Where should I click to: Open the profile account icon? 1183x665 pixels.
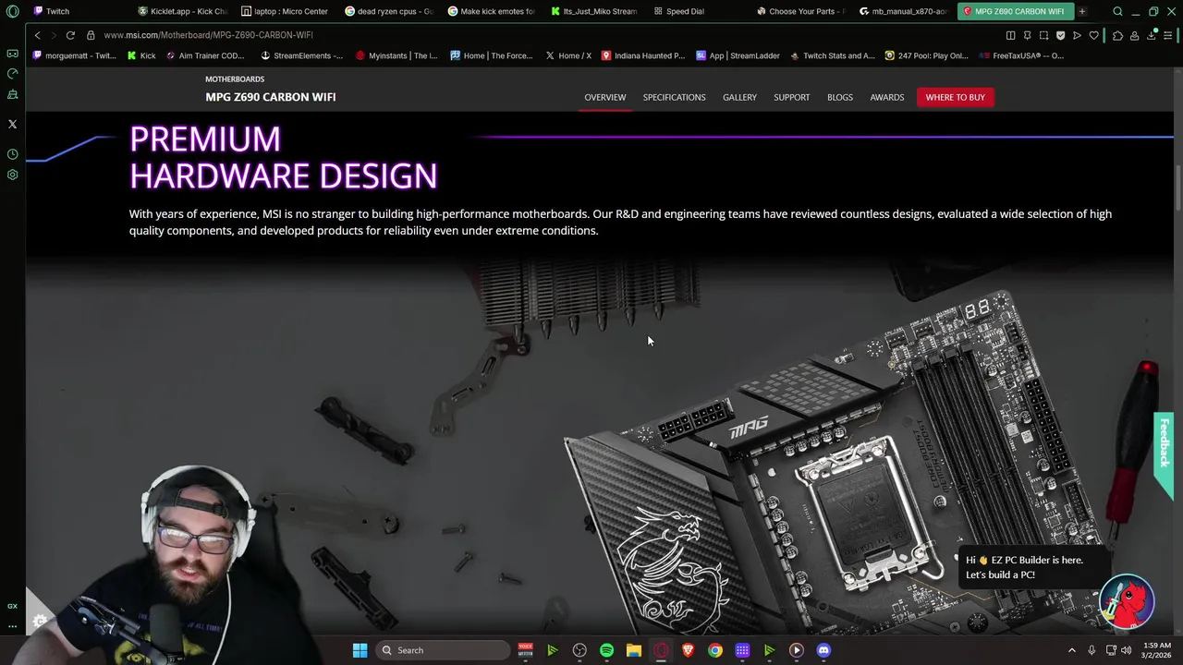[1134, 35]
